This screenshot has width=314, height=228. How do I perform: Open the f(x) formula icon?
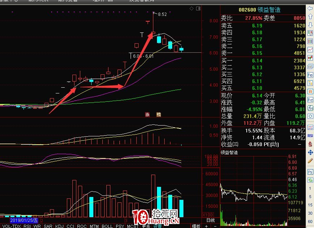[310, 108]
